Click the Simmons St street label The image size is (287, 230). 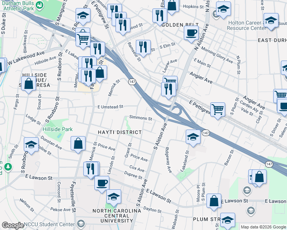[140, 118]
